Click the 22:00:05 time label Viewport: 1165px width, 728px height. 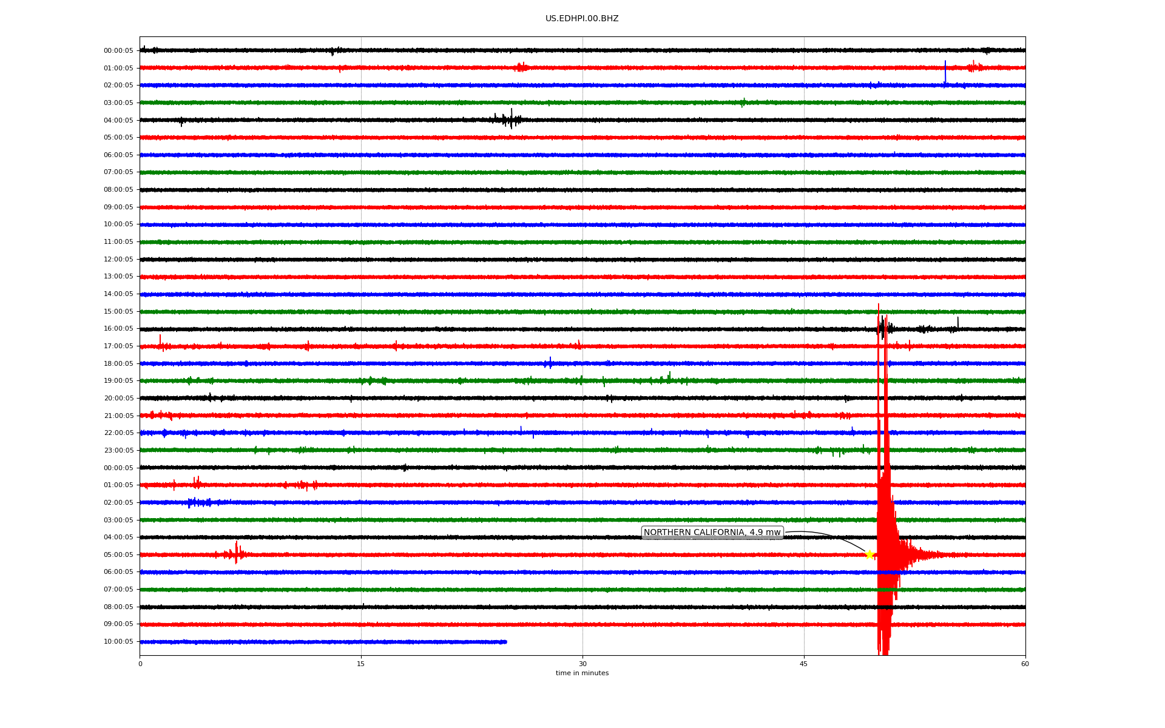[118, 433]
